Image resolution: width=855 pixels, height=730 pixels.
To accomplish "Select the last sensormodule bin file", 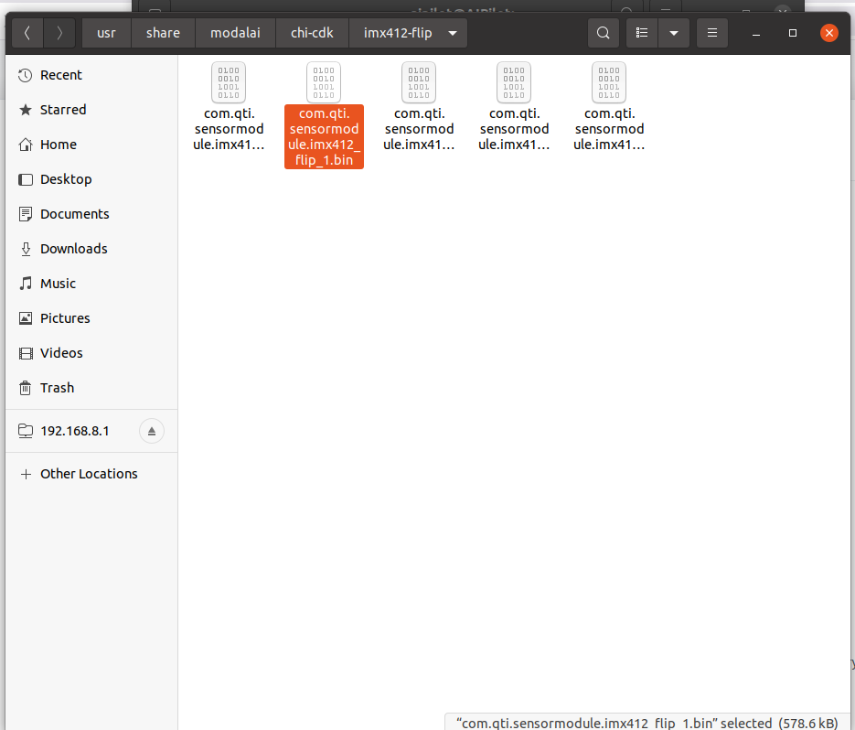I will pyautogui.click(x=609, y=107).
